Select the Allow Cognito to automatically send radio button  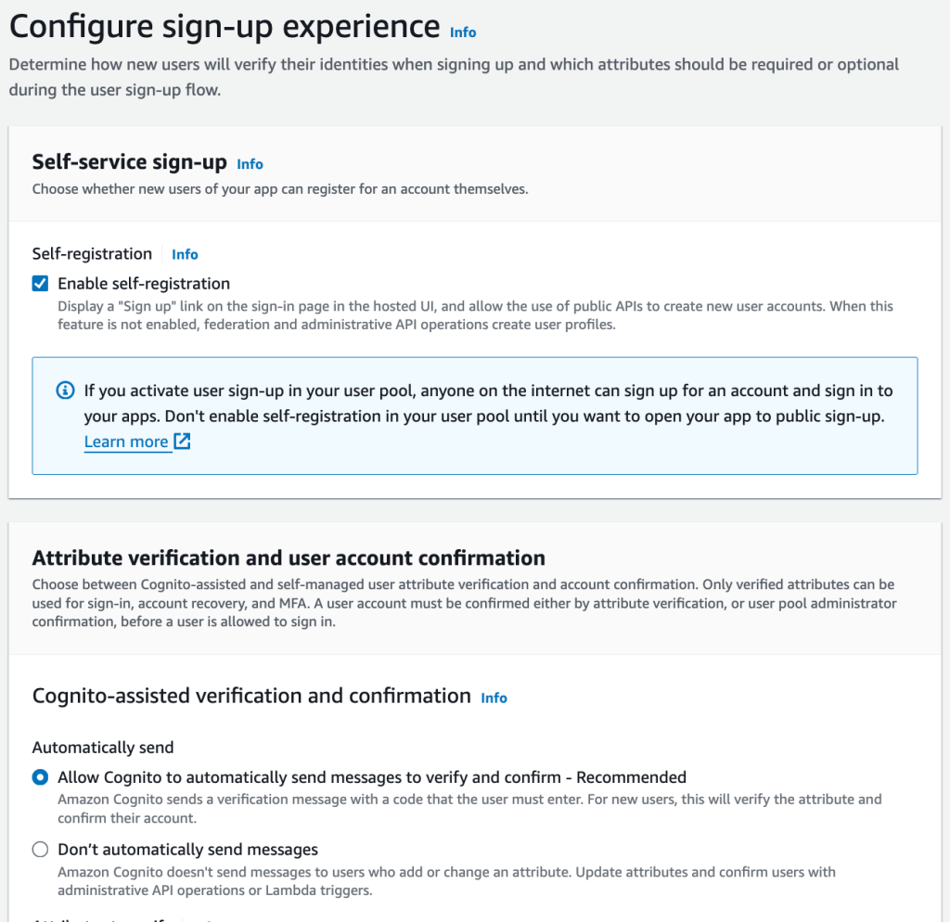(40, 777)
